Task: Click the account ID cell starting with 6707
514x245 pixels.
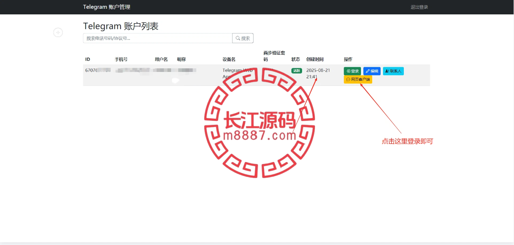Action: click(x=98, y=70)
